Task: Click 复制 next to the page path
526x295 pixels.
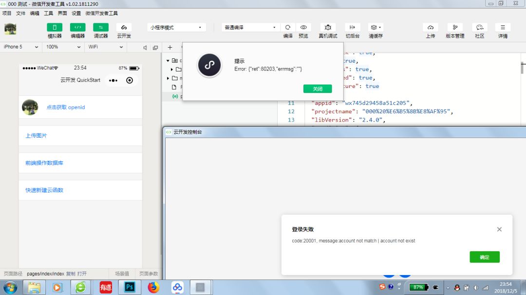Action: [x=71, y=274]
